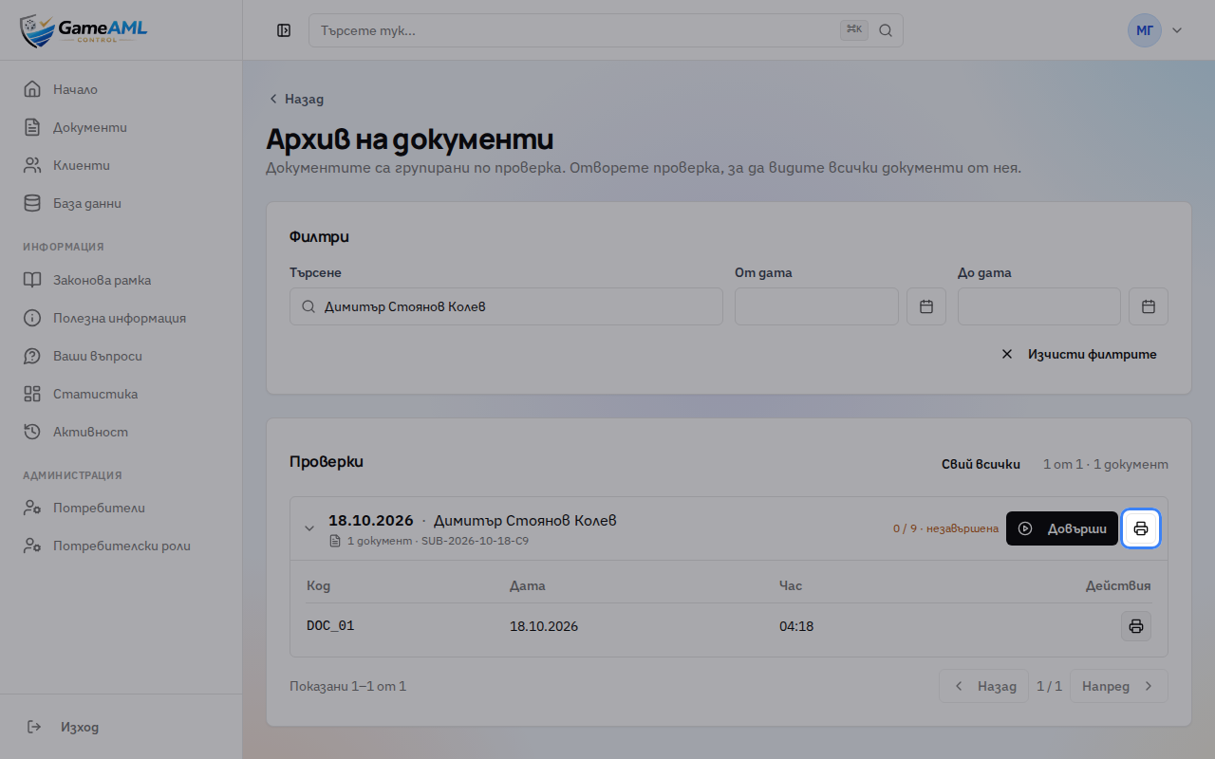Open the From date calendar picker
The height and width of the screenshot is (759, 1215).
tap(926, 306)
